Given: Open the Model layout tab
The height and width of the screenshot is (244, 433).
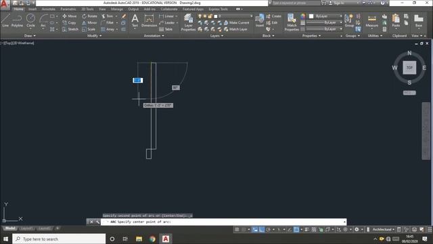Looking at the screenshot, I should (10, 228).
